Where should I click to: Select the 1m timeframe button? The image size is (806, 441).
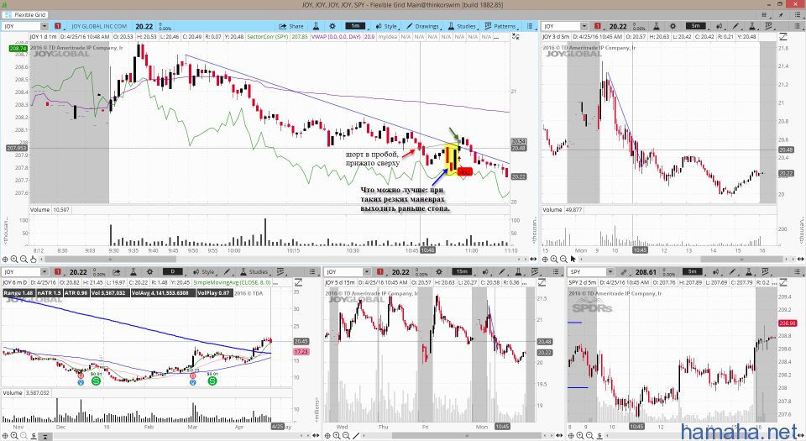(x=354, y=26)
